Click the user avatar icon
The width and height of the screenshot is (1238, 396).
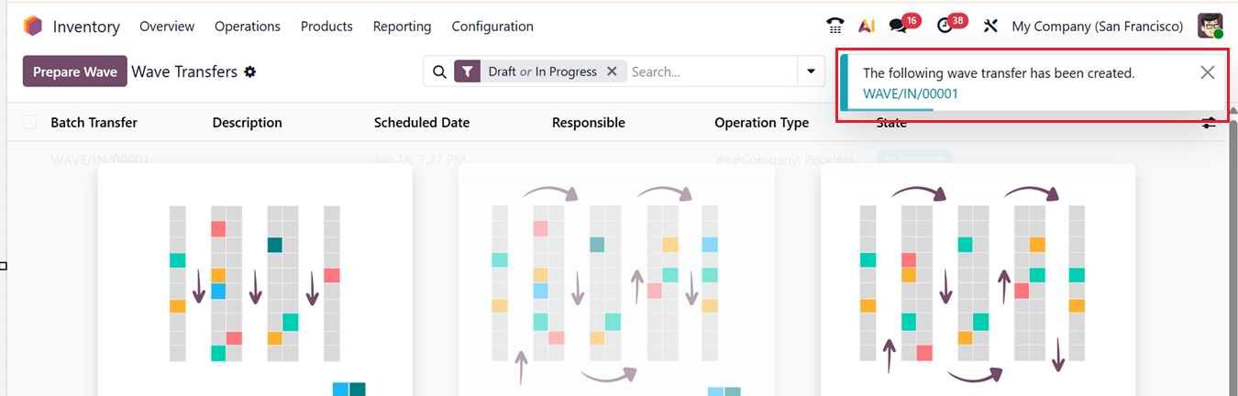(x=1210, y=27)
